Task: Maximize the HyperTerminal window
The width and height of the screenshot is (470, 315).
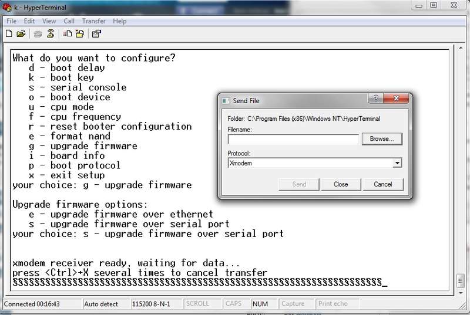Action: click(434, 5)
